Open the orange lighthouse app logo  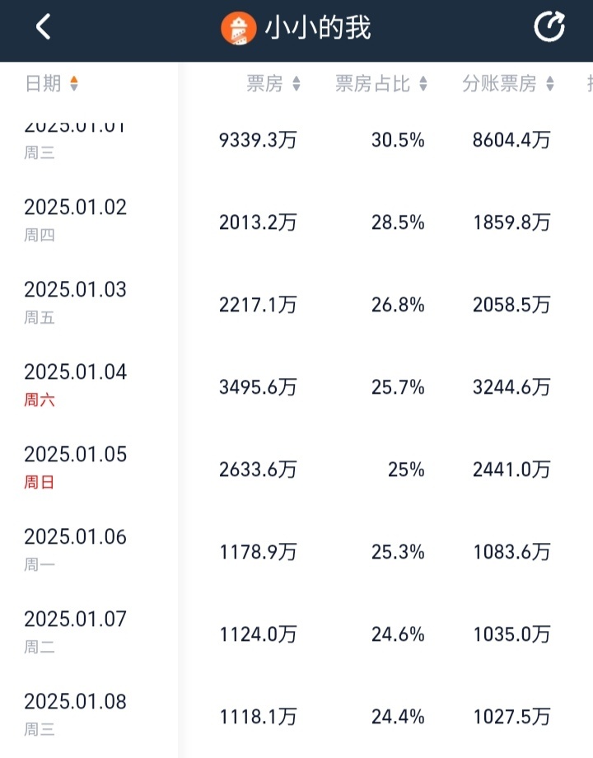click(x=238, y=28)
